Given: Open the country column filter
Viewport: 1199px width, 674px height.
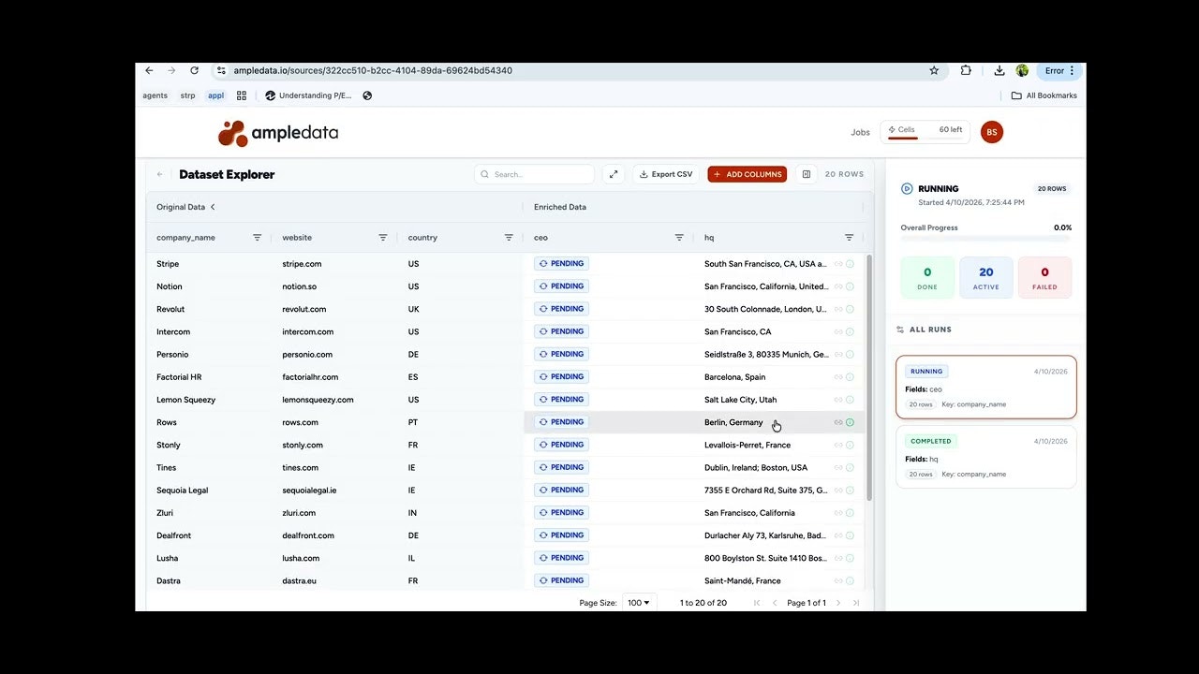Looking at the screenshot, I should click(x=509, y=238).
